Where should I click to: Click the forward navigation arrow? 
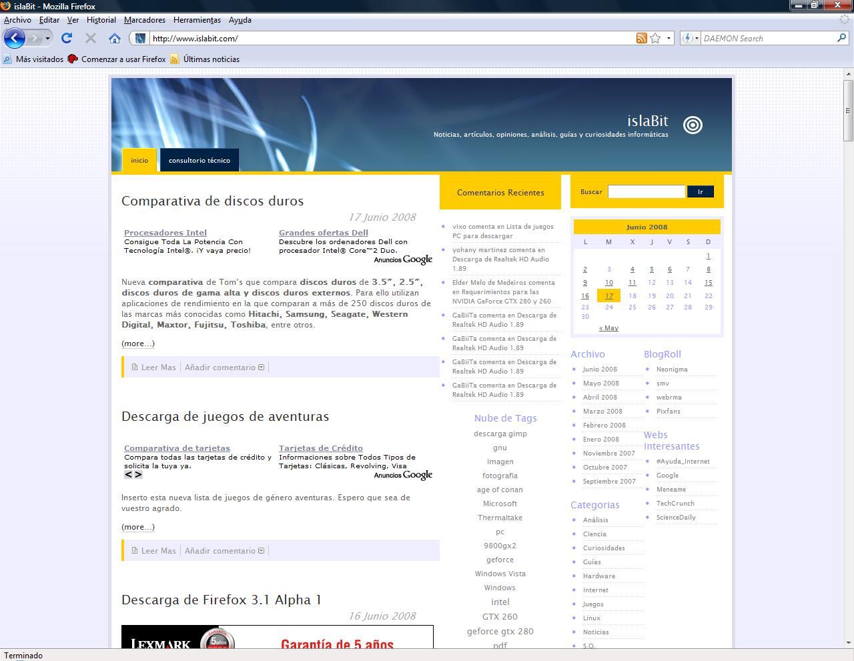point(34,38)
